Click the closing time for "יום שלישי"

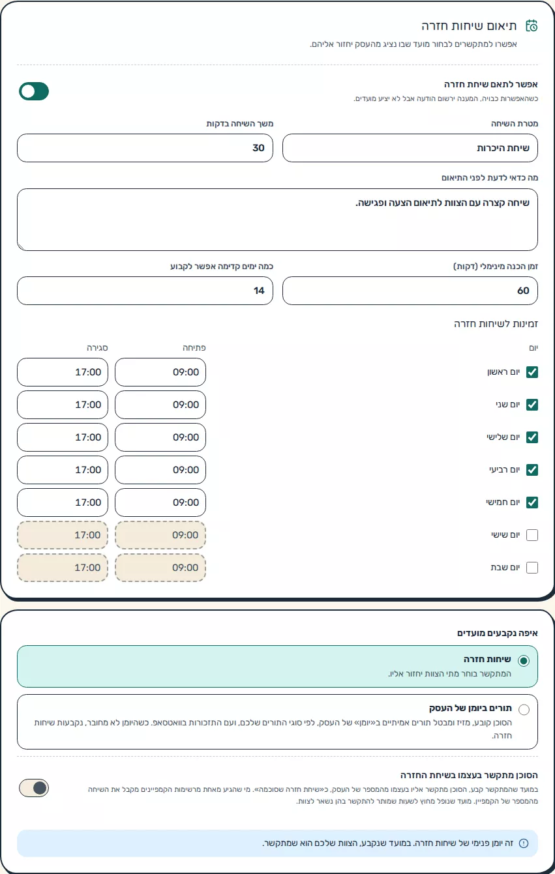[63, 437]
